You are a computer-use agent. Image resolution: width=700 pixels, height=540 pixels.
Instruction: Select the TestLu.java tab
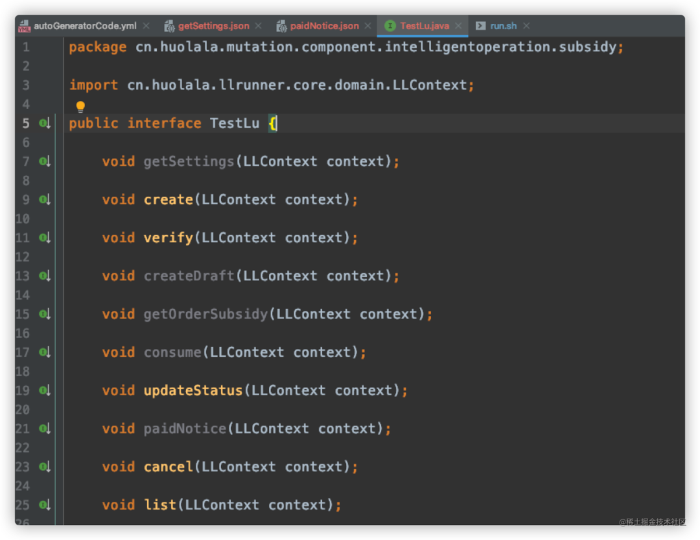(x=424, y=26)
